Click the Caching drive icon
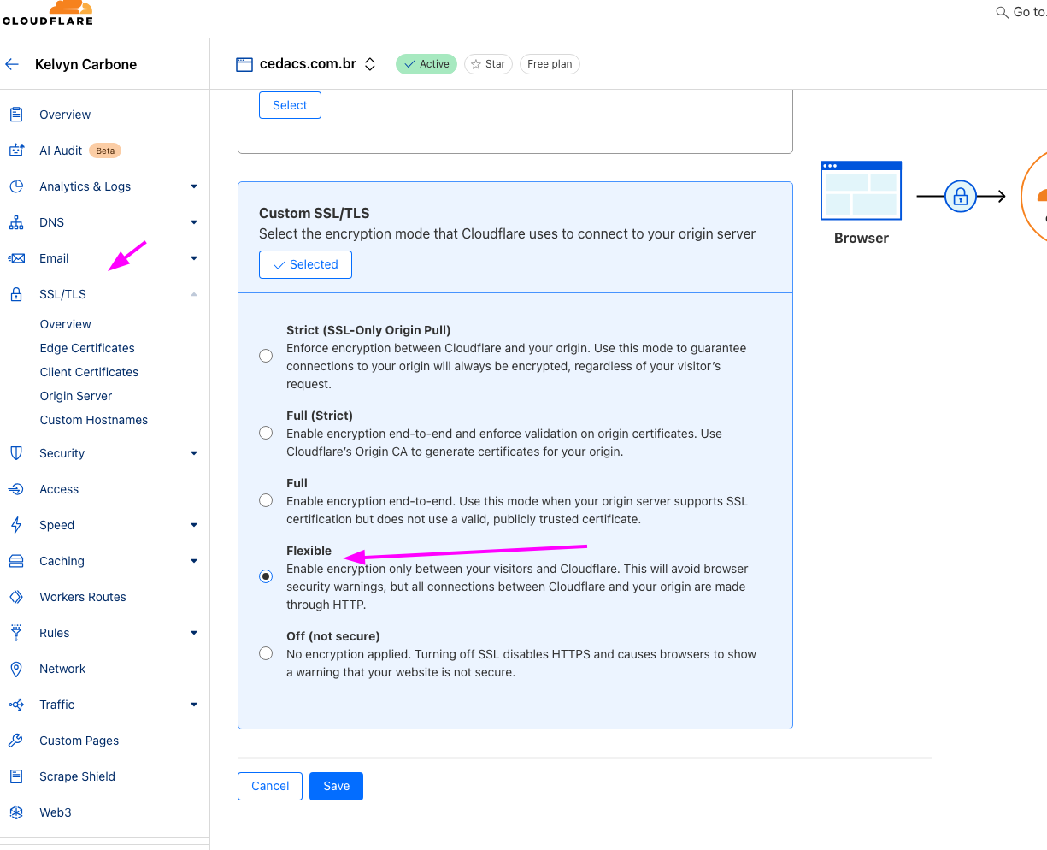1047x850 pixels. 16,561
